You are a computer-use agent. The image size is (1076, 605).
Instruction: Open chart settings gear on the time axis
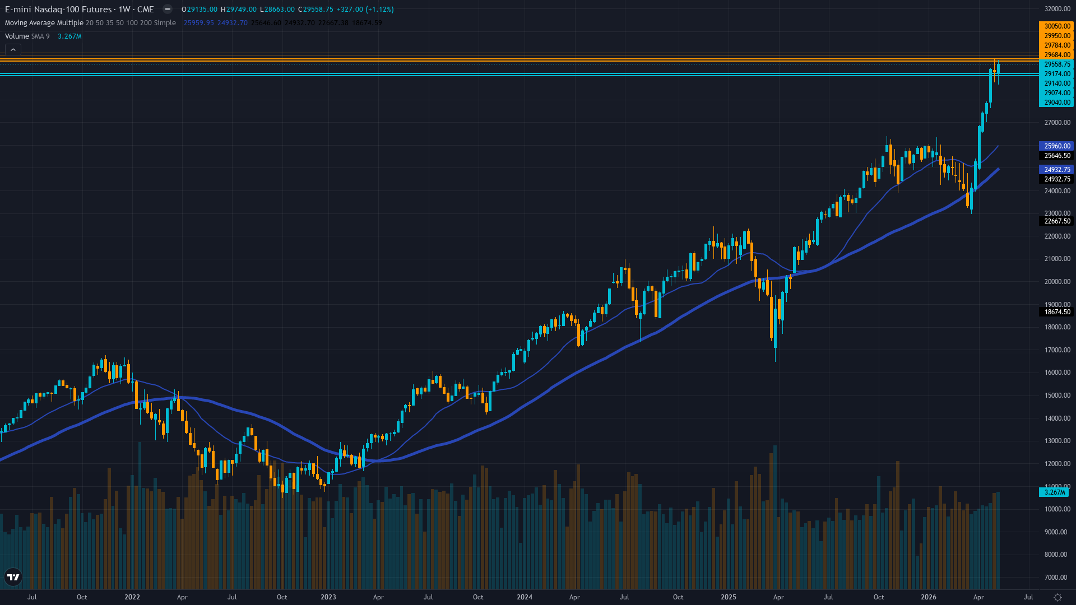point(1058,597)
